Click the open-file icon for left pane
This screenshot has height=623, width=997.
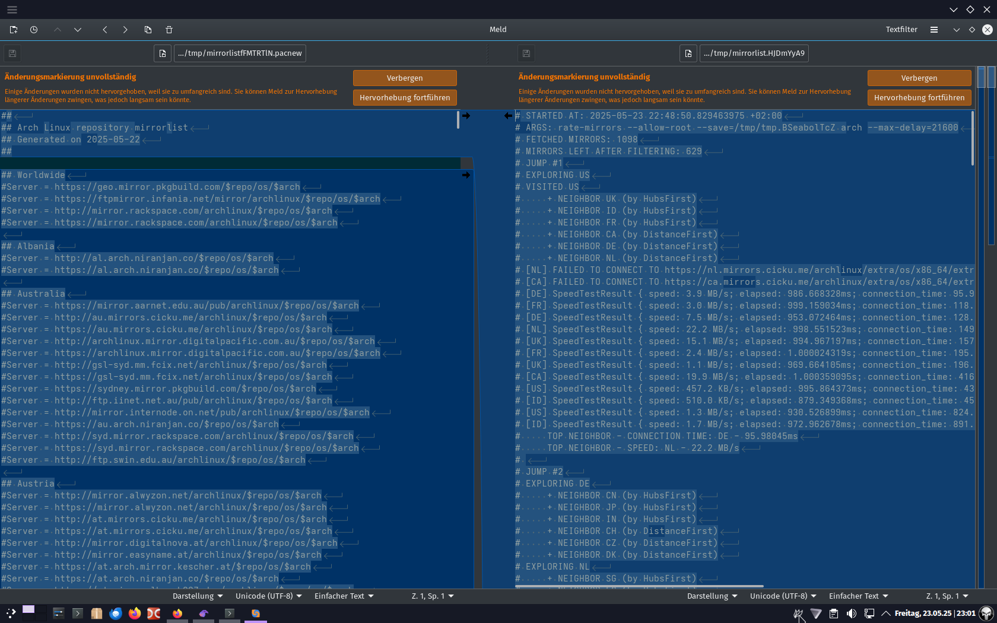pos(163,53)
